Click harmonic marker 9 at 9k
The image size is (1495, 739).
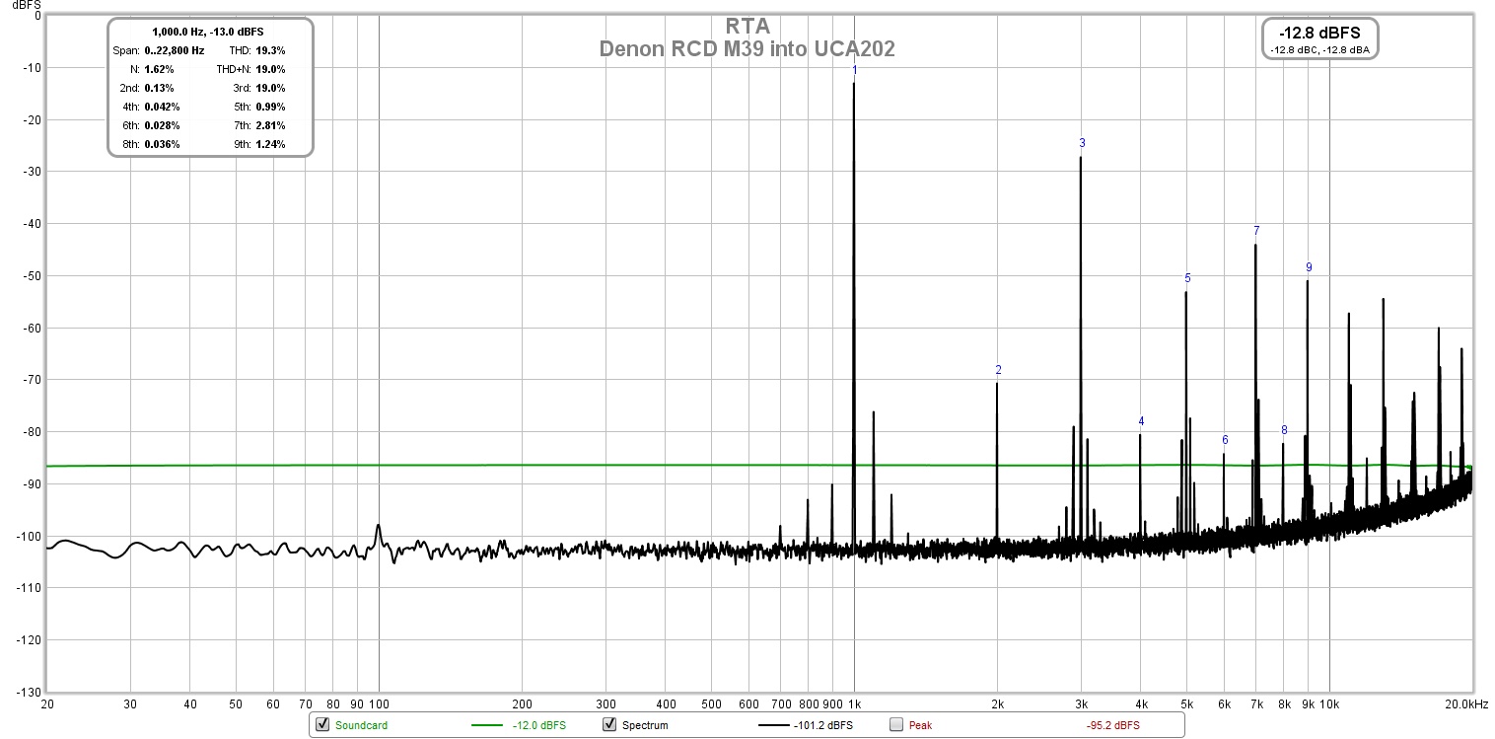(1309, 267)
